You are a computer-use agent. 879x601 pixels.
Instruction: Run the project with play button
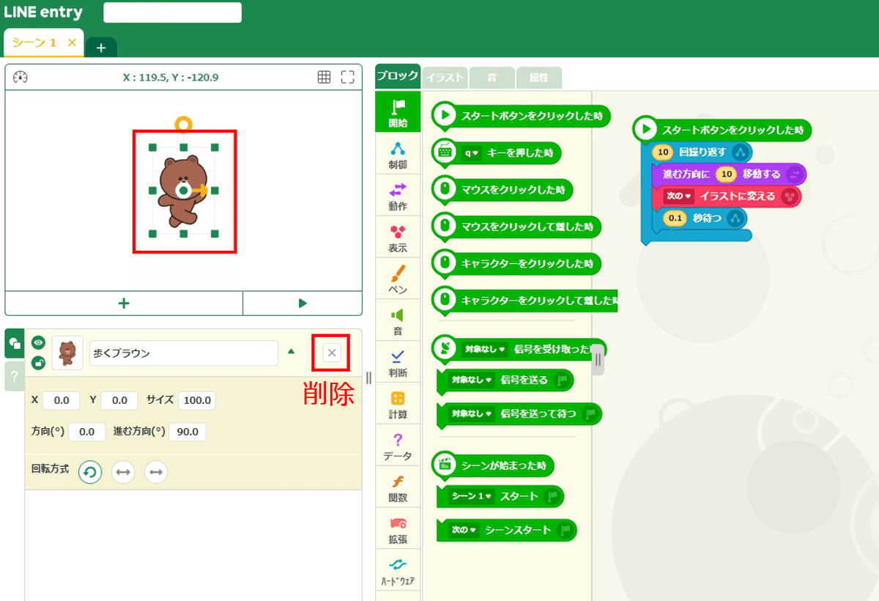[303, 303]
